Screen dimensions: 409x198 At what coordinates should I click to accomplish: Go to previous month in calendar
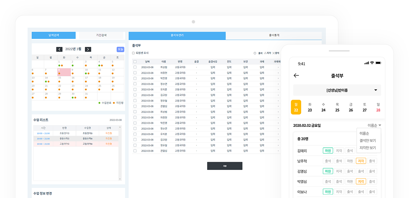(59, 49)
